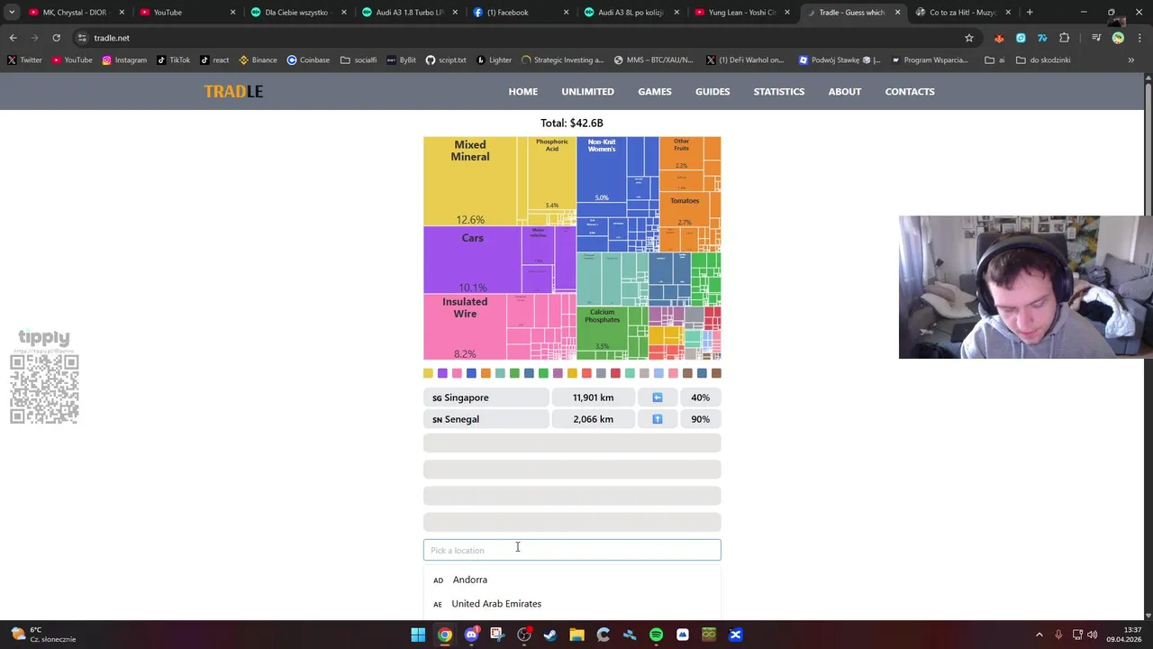The width and height of the screenshot is (1153, 649).
Task: Open the TikTok bookmark
Action: [173, 60]
